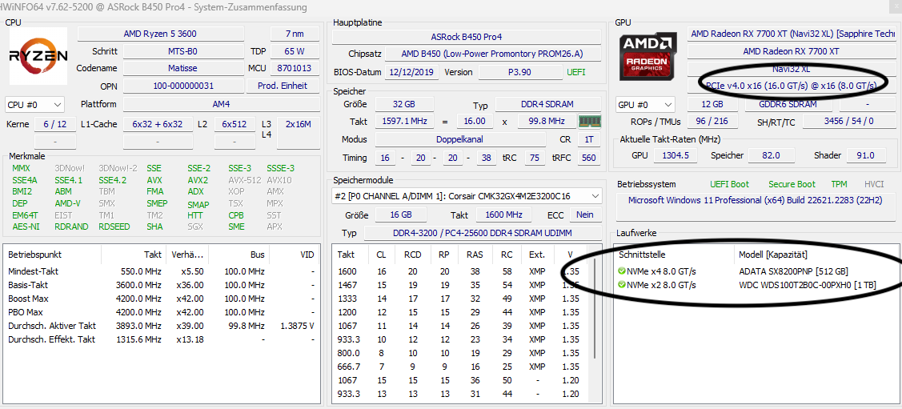Click the tRC value 75
902x409 pixels.
535,157
